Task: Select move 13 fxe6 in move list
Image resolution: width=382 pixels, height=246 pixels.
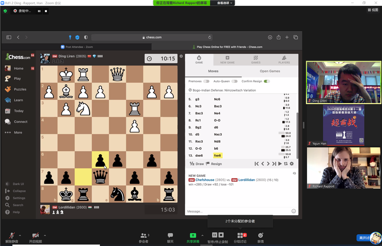Action: 217,155
